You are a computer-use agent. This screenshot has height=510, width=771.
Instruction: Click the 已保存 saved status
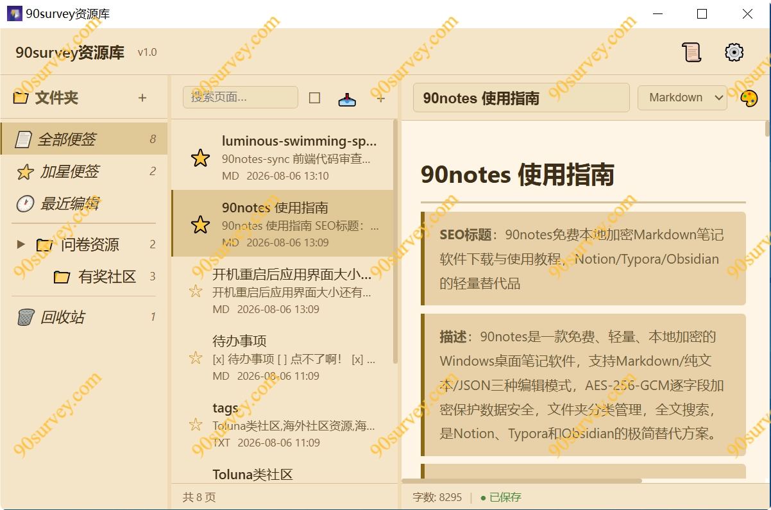[x=500, y=497]
